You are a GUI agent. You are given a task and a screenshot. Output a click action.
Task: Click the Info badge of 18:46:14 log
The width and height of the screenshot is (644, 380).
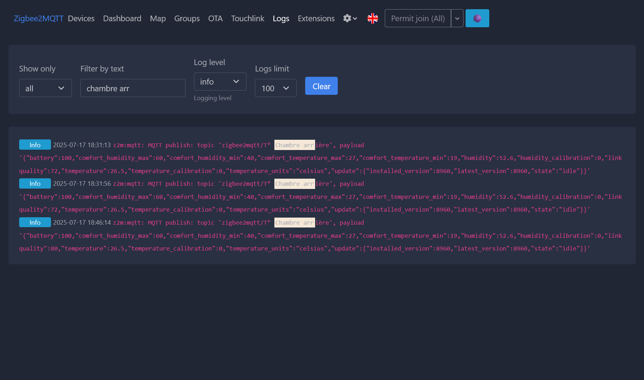click(x=35, y=223)
